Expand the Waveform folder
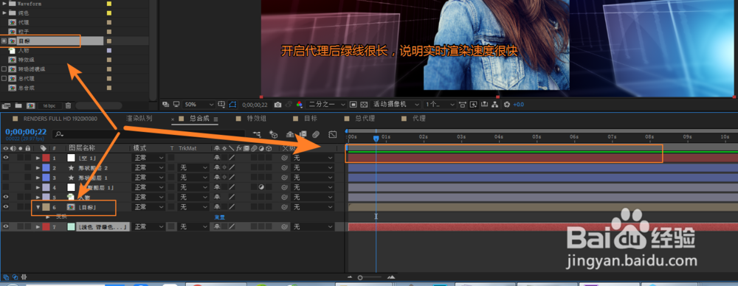The image size is (738, 286). [4, 3]
